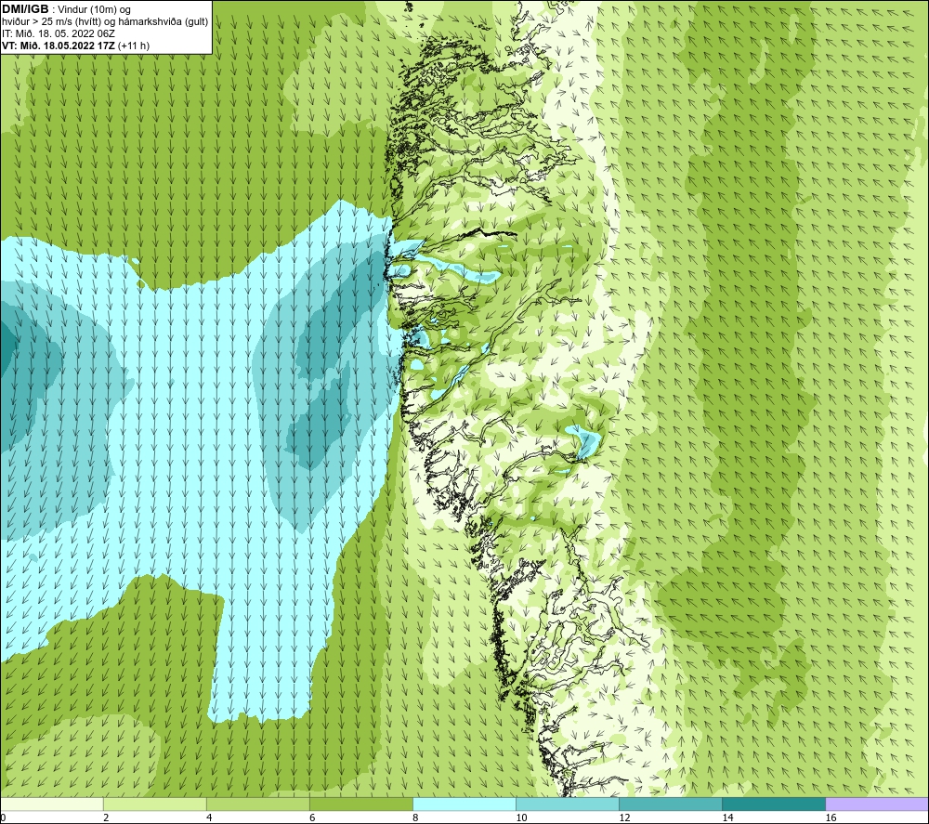
Task: Click the legend label '12'
Action: pos(624,818)
